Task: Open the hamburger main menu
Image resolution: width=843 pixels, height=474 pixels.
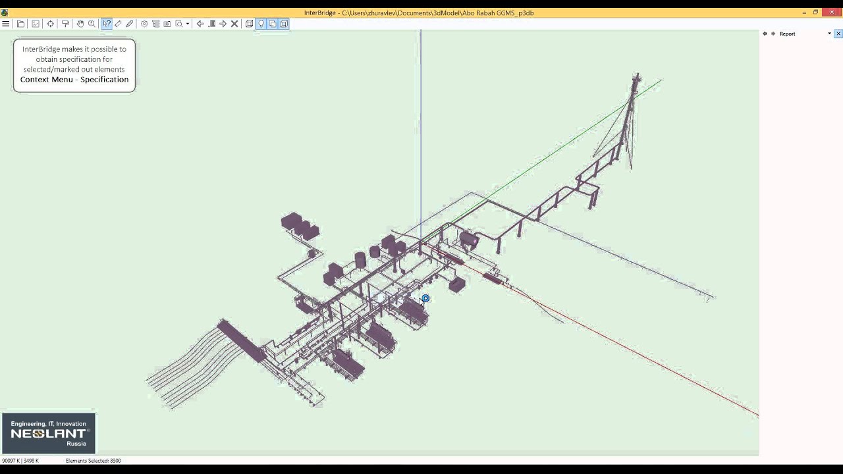Action: pyautogui.click(x=6, y=24)
